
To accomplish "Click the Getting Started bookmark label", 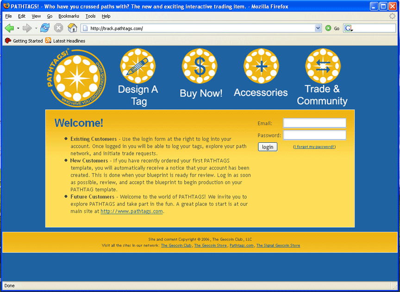I will click(28, 41).
